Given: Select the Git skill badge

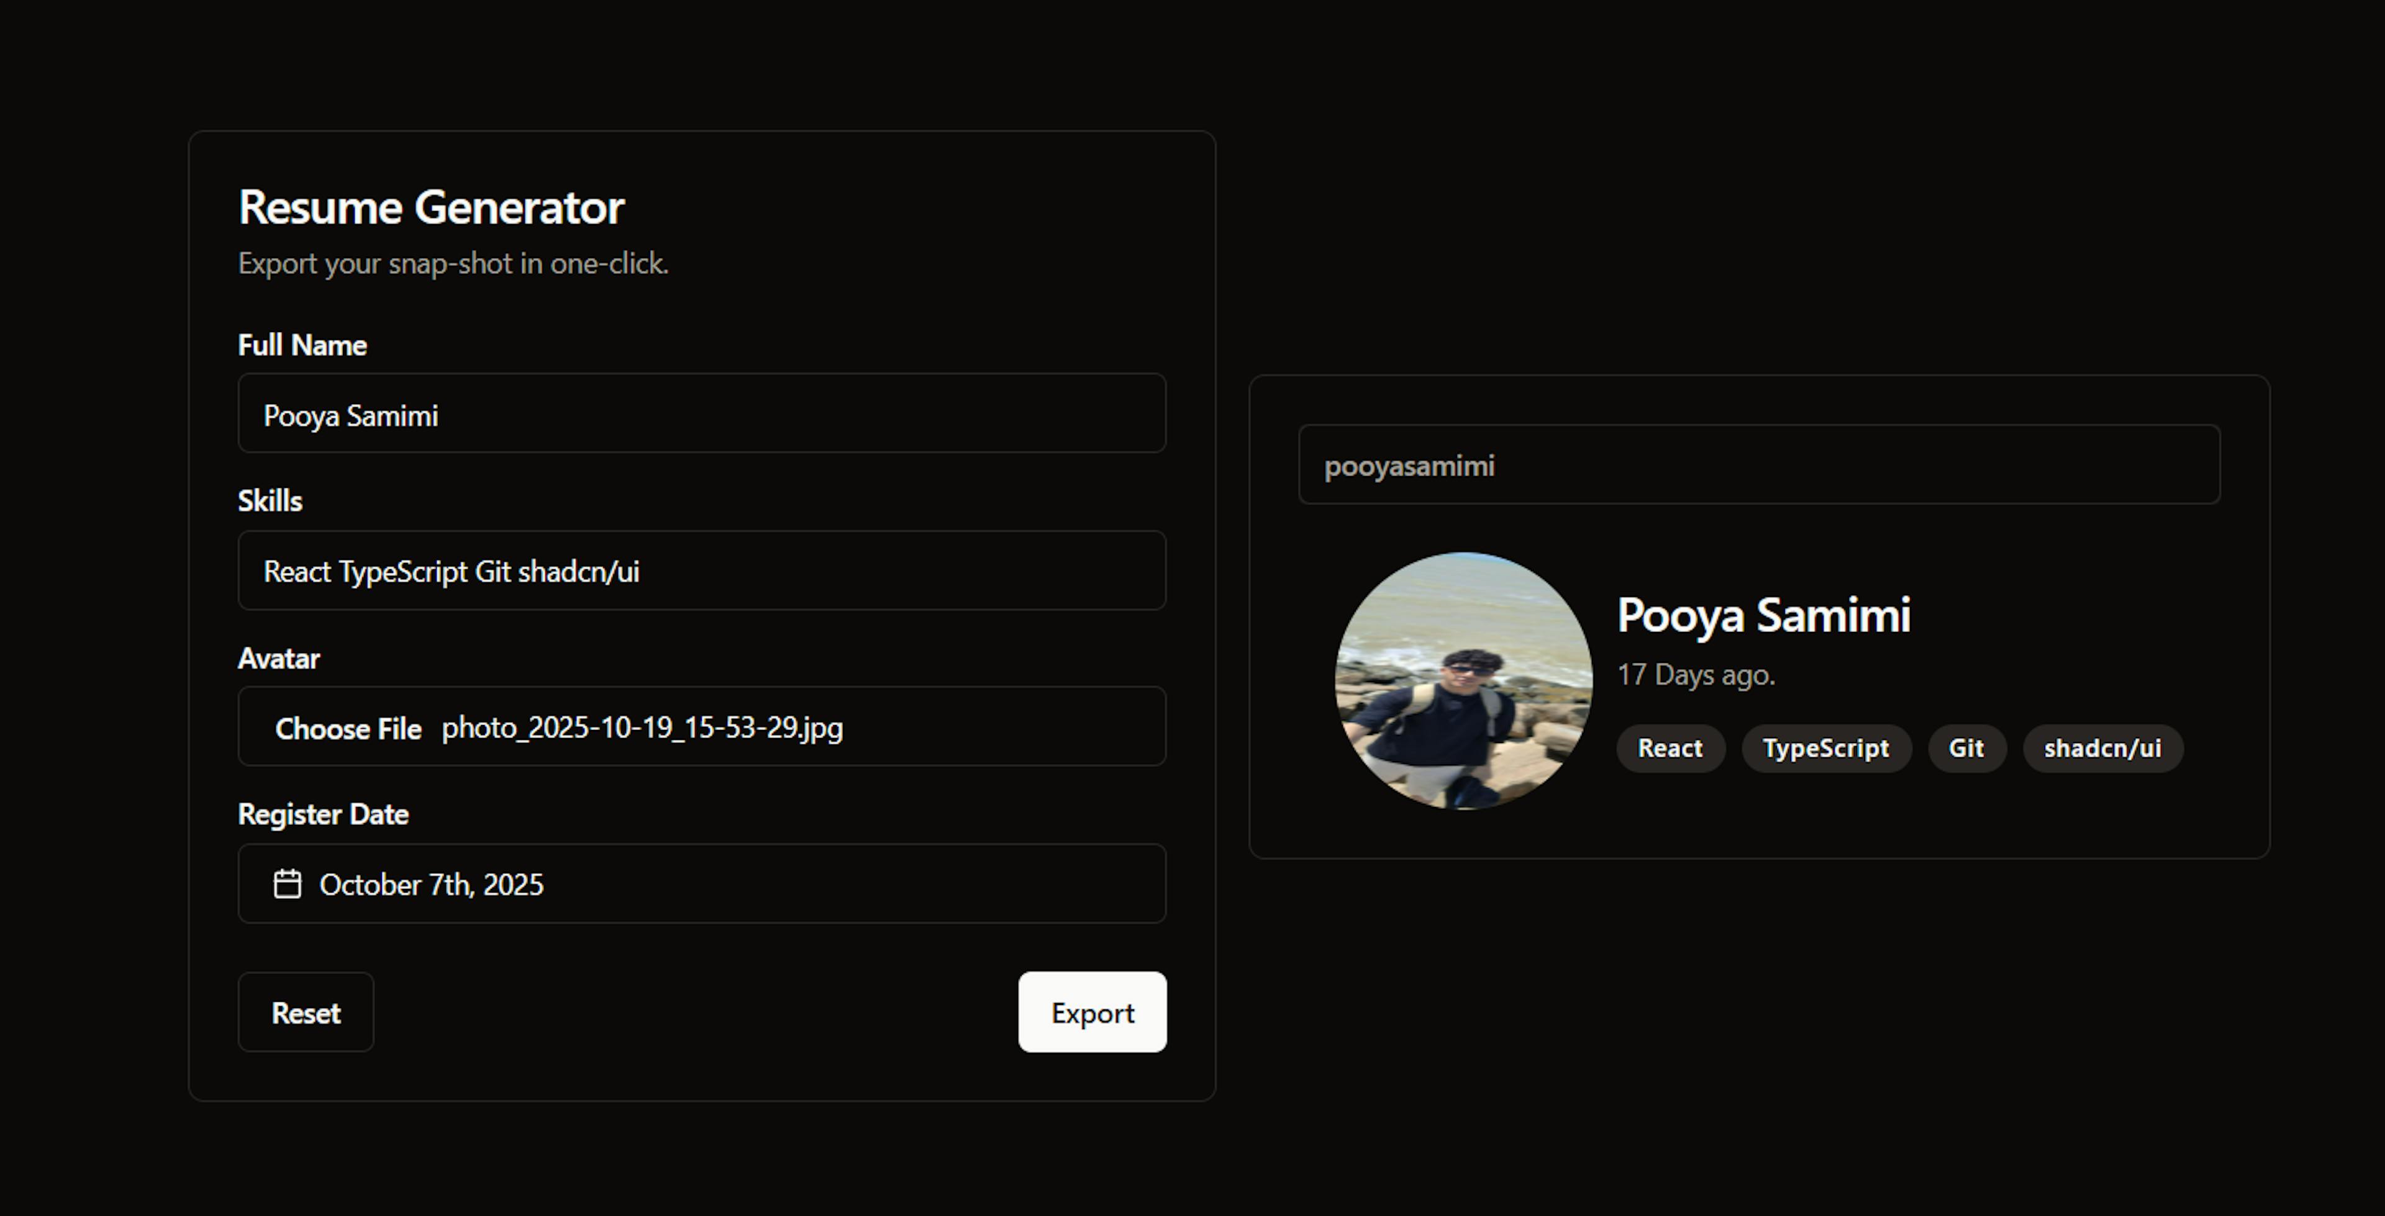Looking at the screenshot, I should point(1966,748).
